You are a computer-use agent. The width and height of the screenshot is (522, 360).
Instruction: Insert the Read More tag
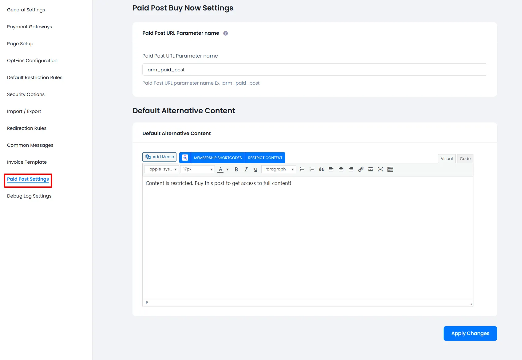pyautogui.click(x=370, y=169)
